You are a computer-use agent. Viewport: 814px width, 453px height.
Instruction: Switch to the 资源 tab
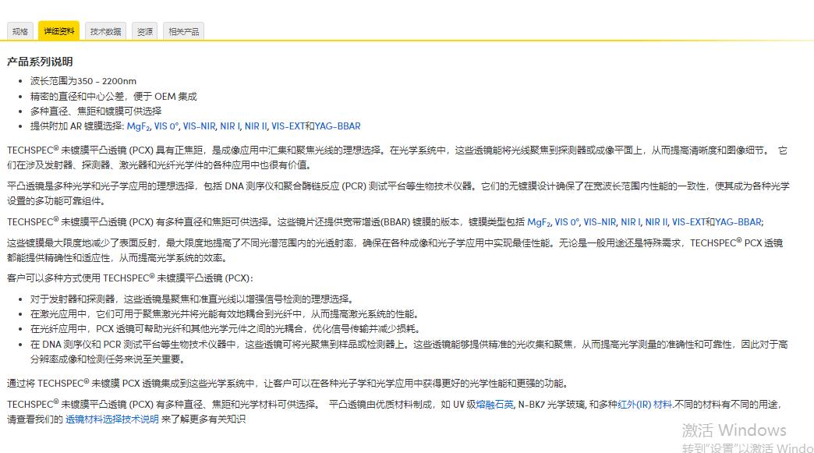click(143, 30)
